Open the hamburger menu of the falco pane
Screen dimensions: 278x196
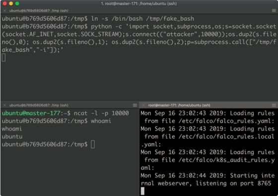click(x=274, y=105)
